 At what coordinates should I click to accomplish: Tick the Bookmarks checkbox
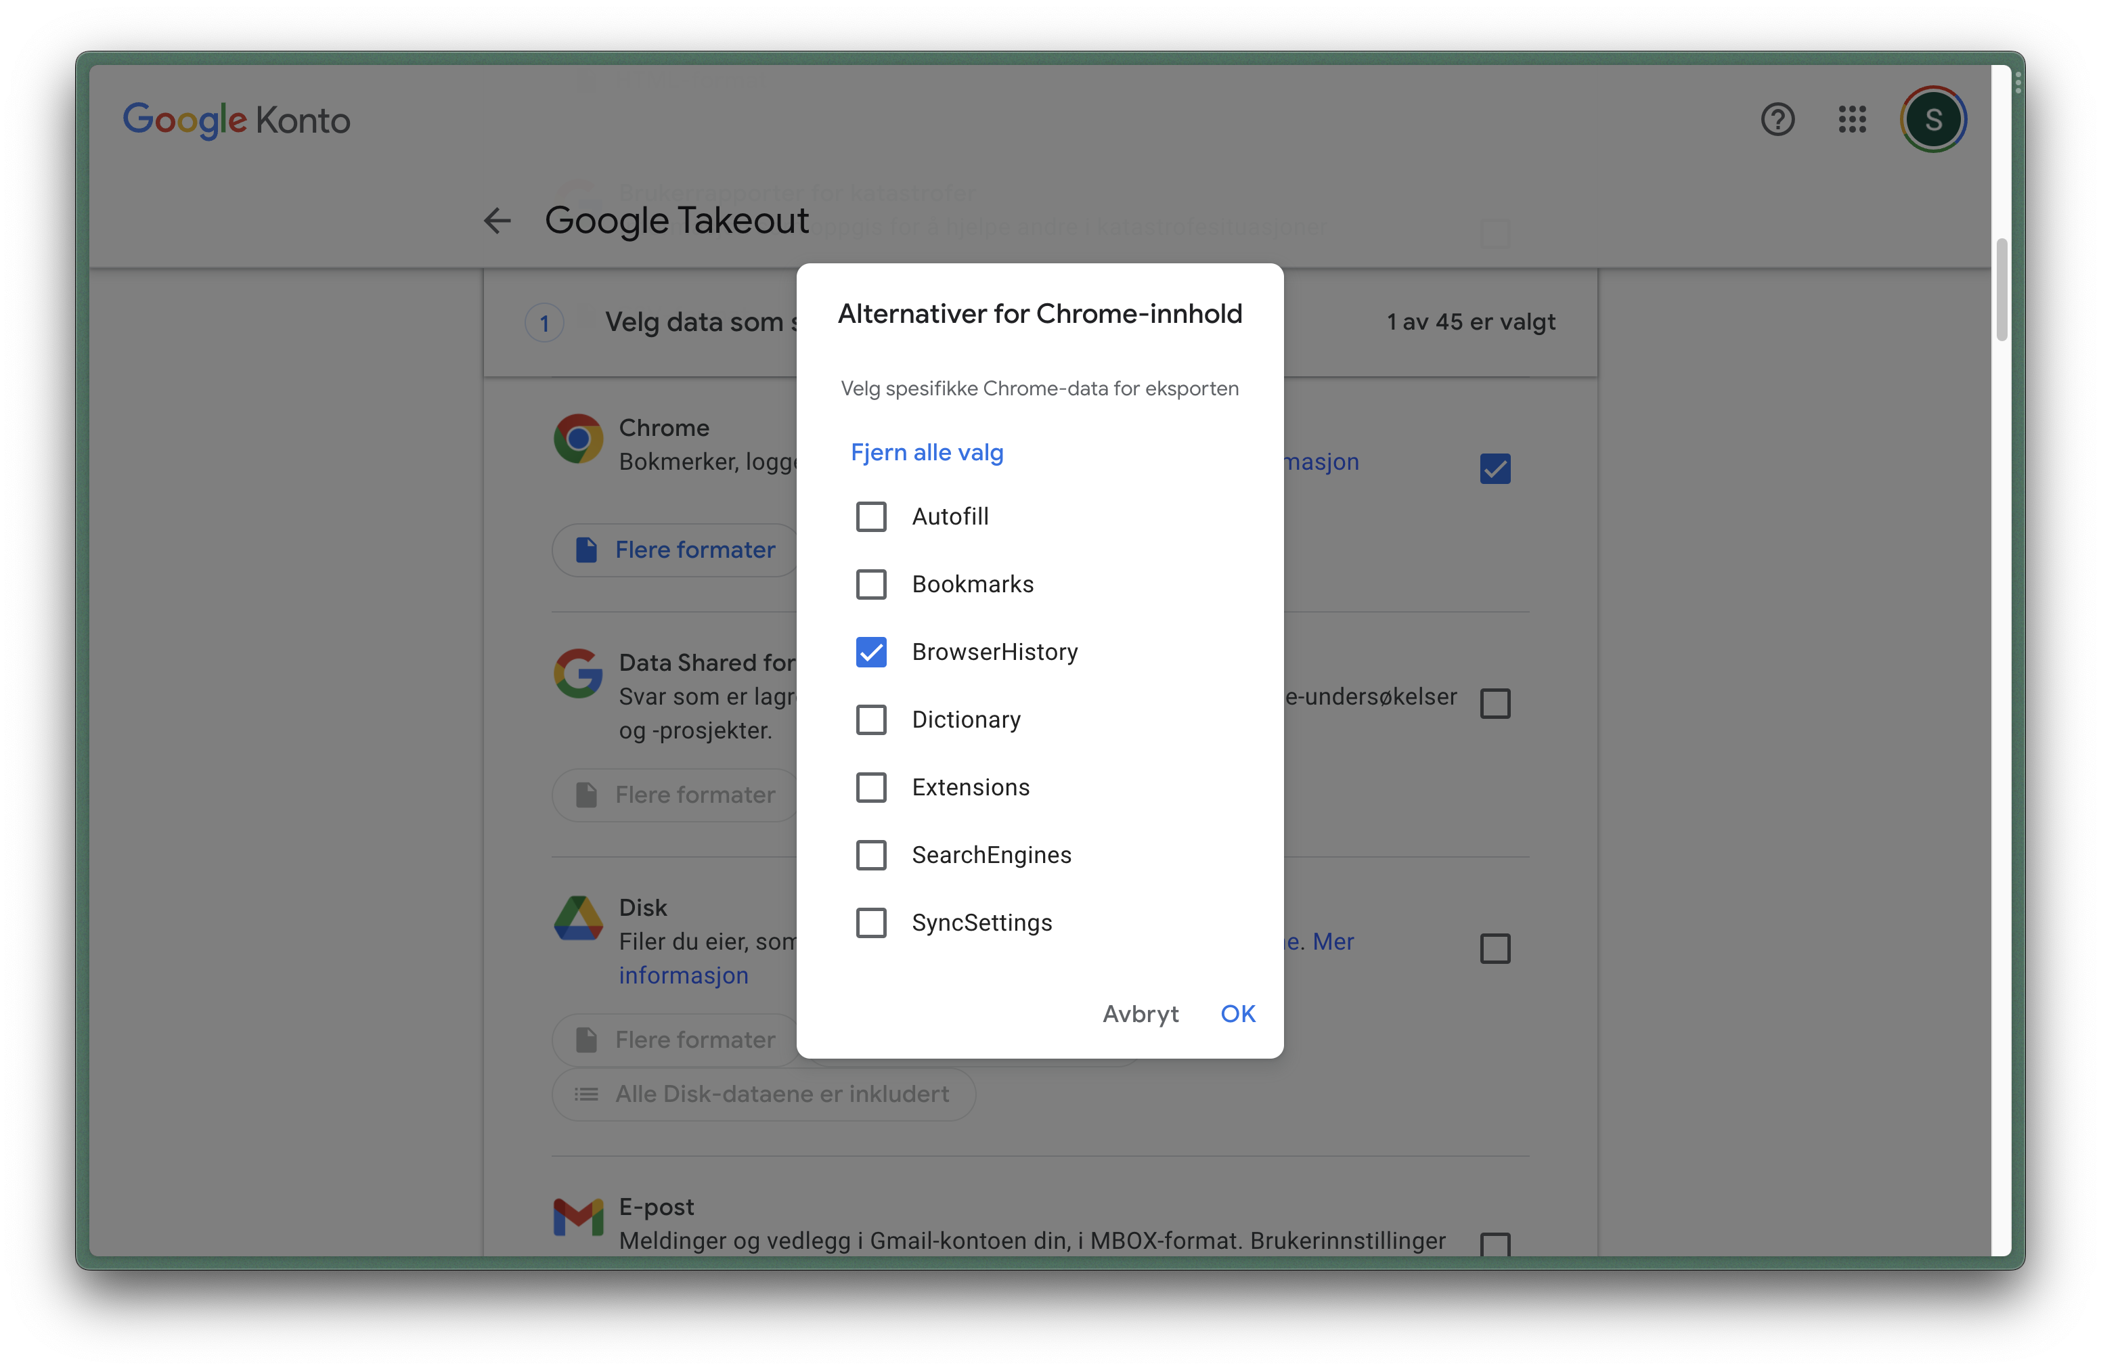[871, 584]
